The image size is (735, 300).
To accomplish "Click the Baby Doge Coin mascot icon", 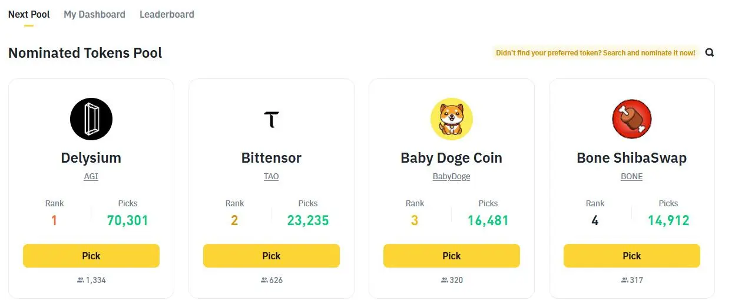I will [452, 118].
